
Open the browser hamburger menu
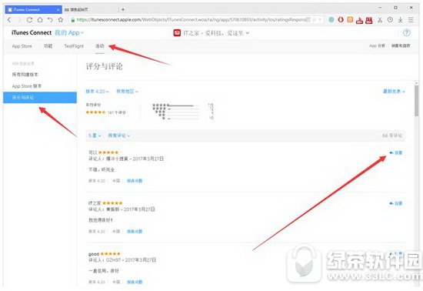tap(411, 20)
